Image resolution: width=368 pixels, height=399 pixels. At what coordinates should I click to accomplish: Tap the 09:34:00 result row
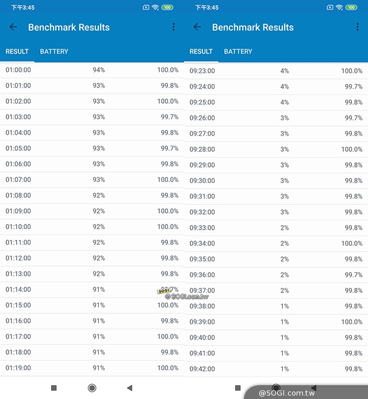point(276,244)
